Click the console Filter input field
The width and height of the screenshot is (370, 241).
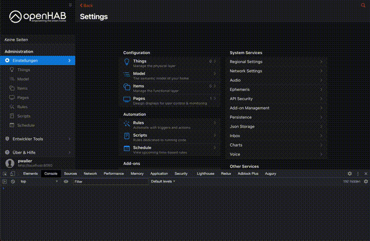tap(110, 181)
